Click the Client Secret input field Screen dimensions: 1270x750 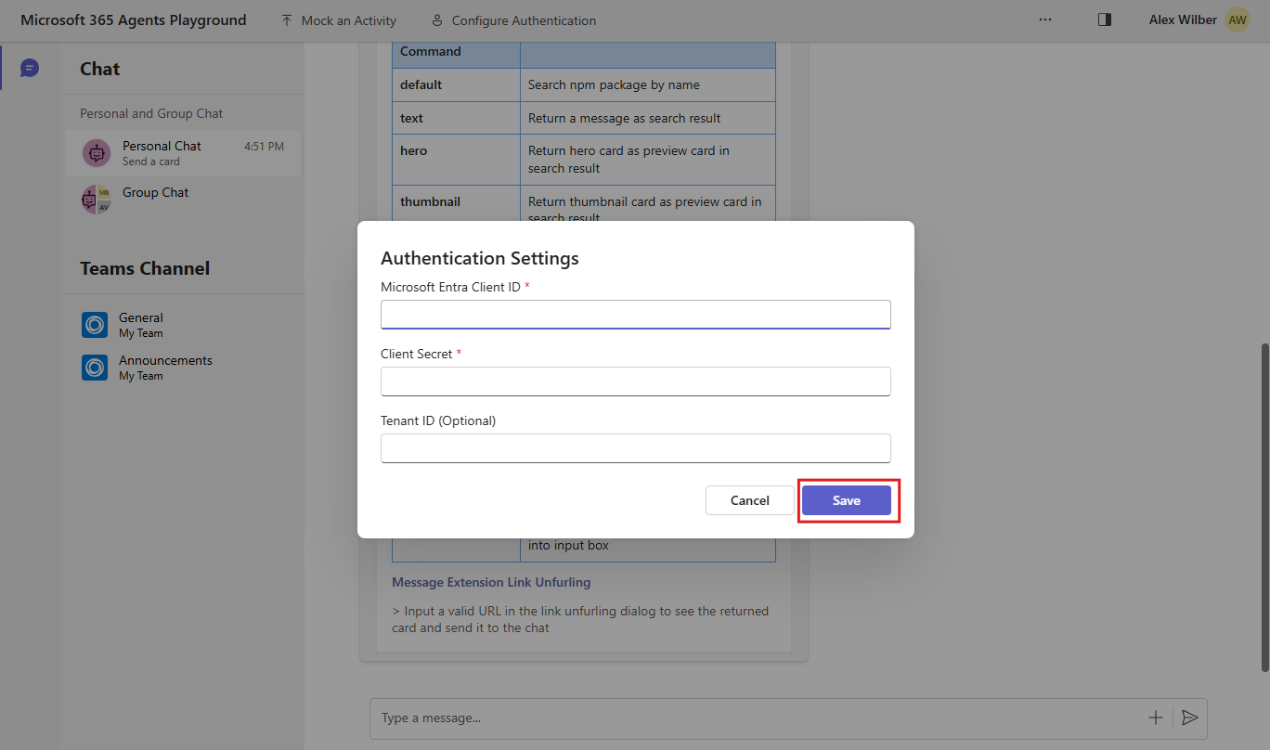pyautogui.click(x=635, y=381)
